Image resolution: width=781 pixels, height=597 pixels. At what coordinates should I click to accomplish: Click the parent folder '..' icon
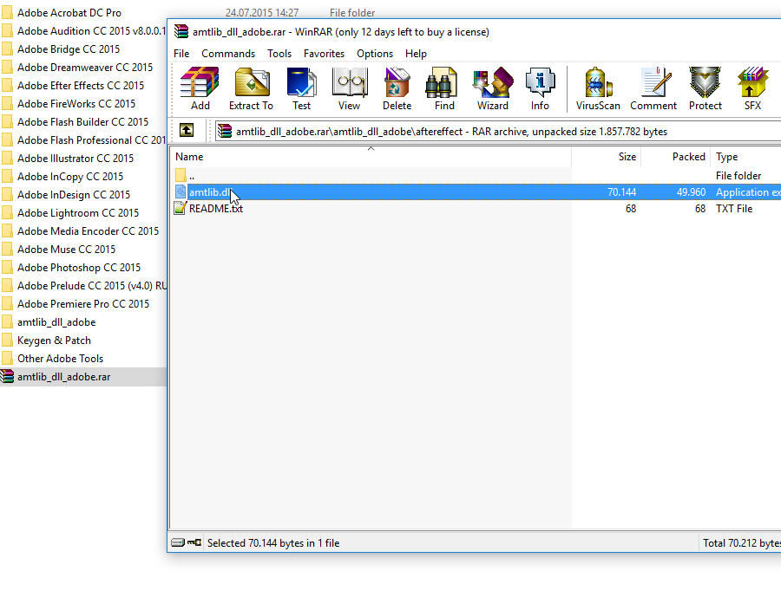180,175
